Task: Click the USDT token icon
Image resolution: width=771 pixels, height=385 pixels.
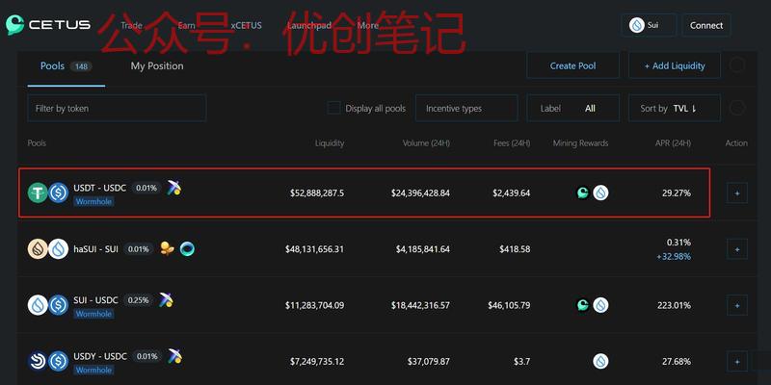Action: pyautogui.click(x=38, y=193)
